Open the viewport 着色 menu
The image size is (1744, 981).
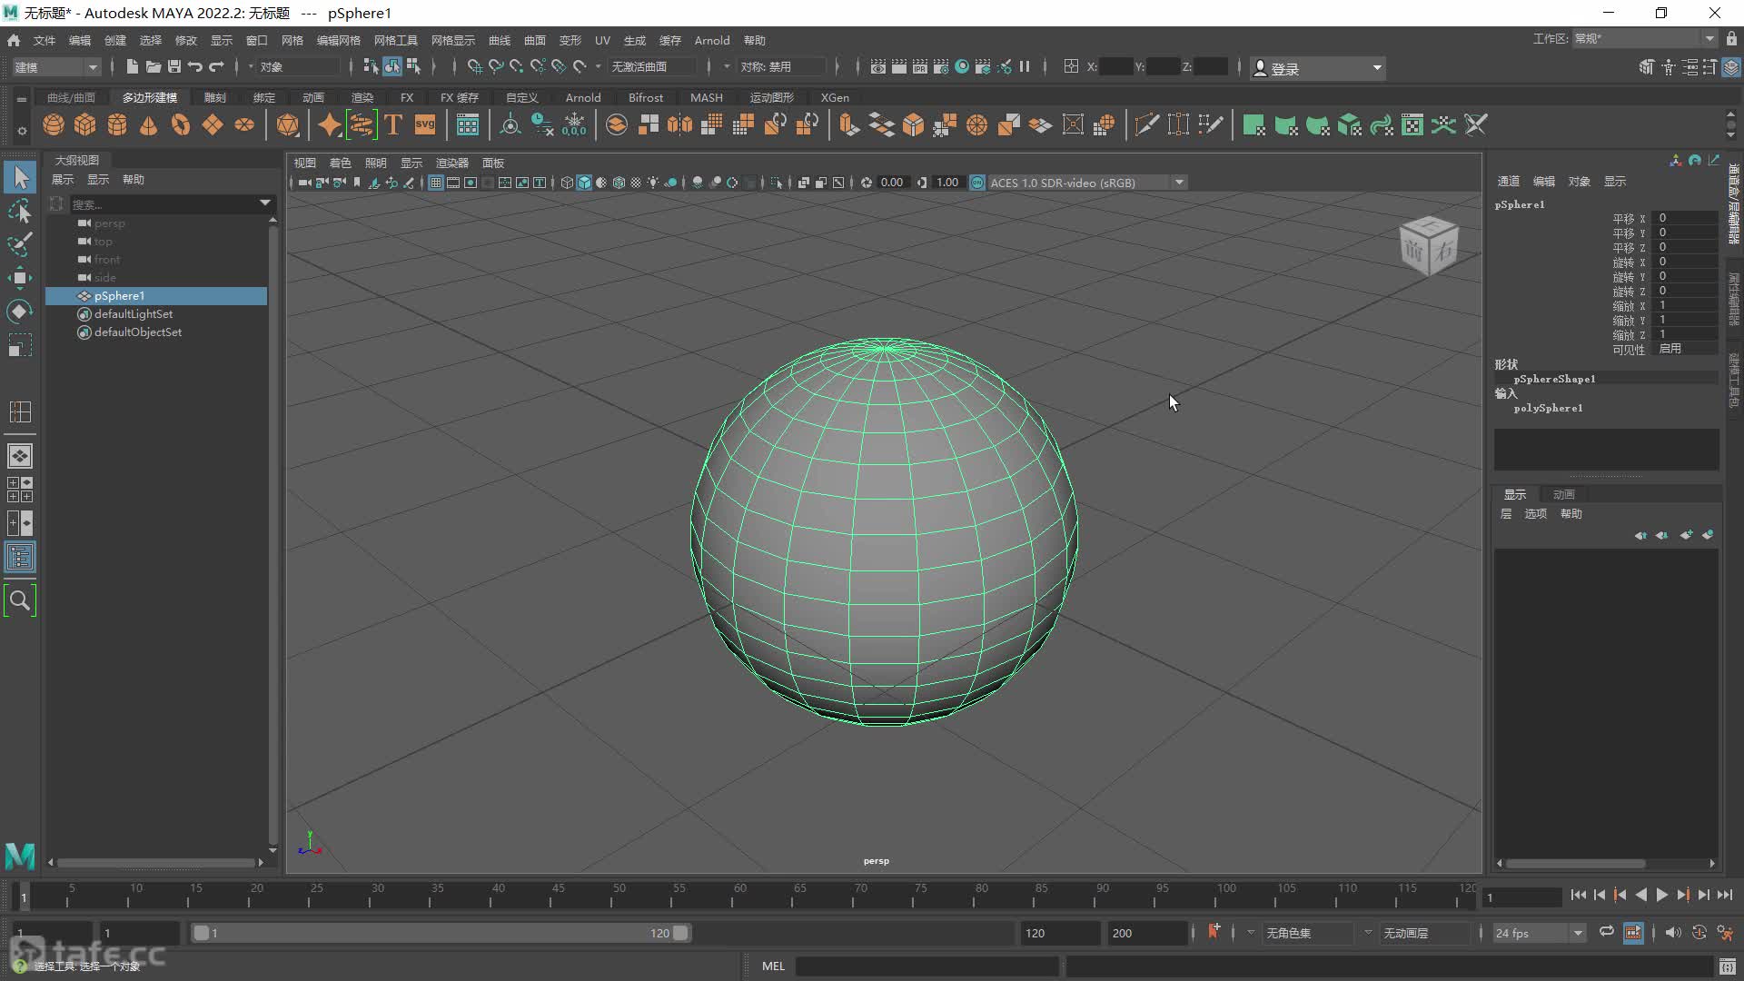340,163
